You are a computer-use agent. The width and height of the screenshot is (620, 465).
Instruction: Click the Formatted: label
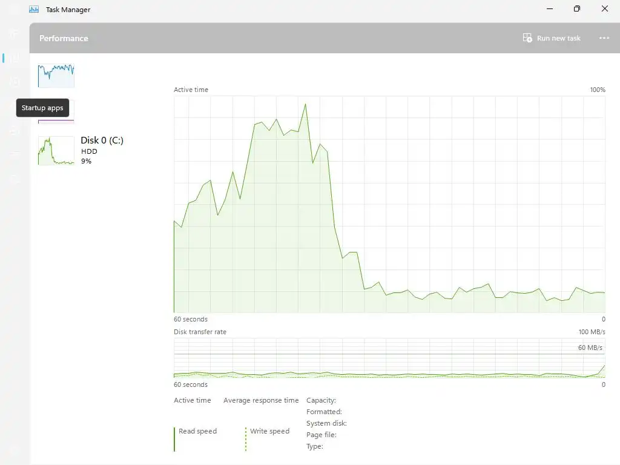(x=324, y=412)
